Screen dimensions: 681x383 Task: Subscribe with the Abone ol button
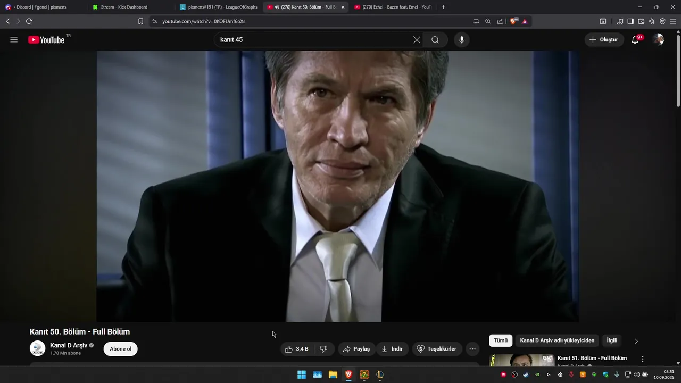[121, 349]
